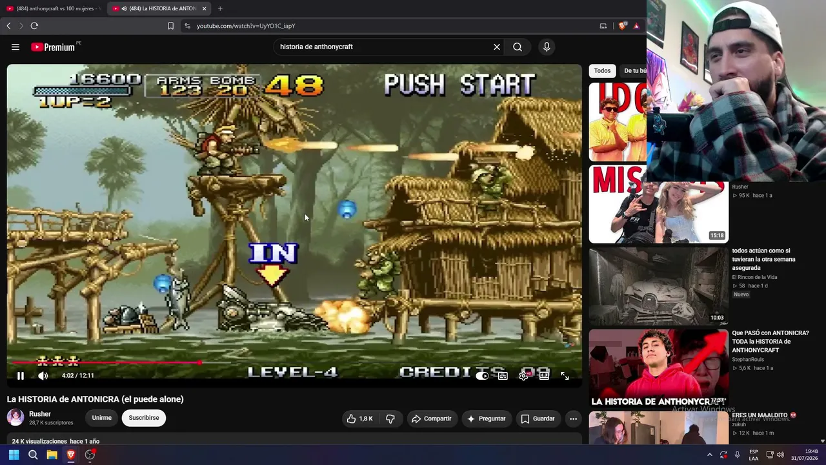Share the video via Compartir
Image resolution: width=826 pixels, height=465 pixels.
pos(432,418)
